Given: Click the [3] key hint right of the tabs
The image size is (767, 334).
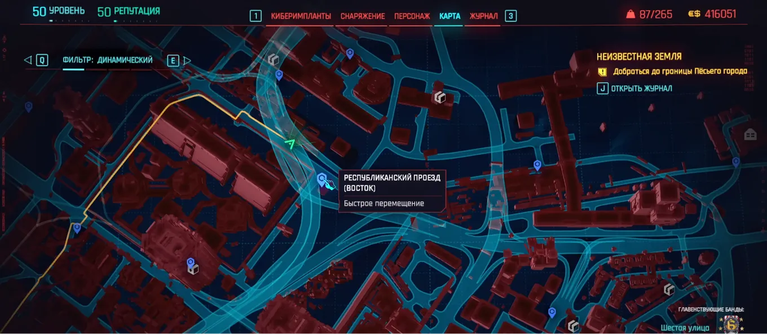Looking at the screenshot, I should click(511, 16).
